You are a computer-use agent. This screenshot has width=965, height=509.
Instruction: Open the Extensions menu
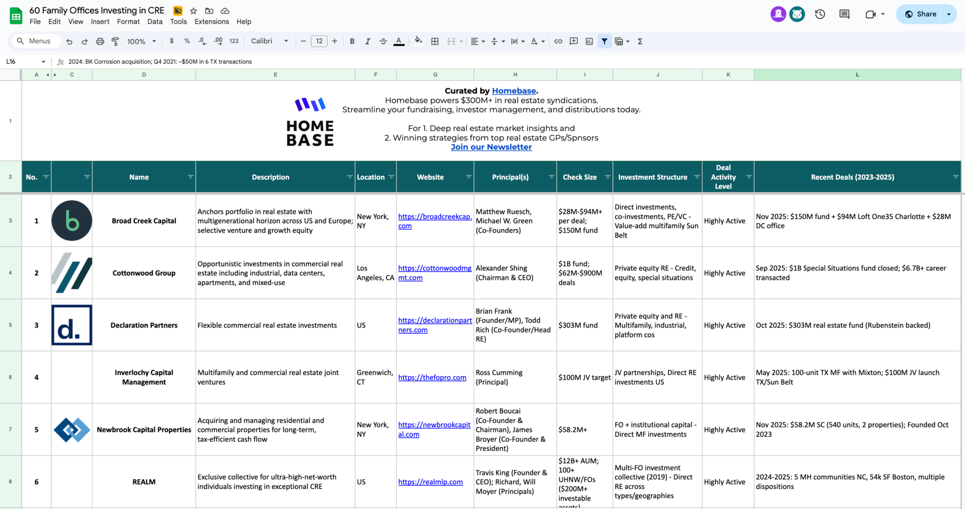click(x=212, y=22)
